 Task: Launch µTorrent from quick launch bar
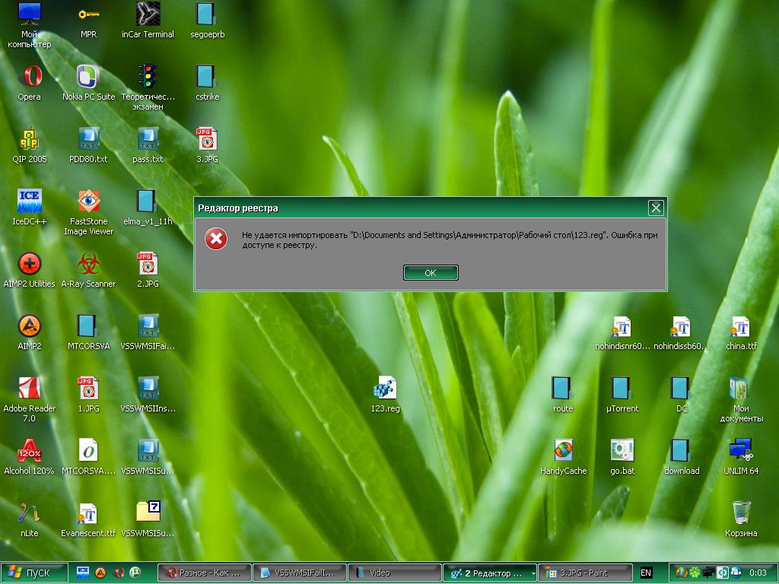click(x=135, y=573)
